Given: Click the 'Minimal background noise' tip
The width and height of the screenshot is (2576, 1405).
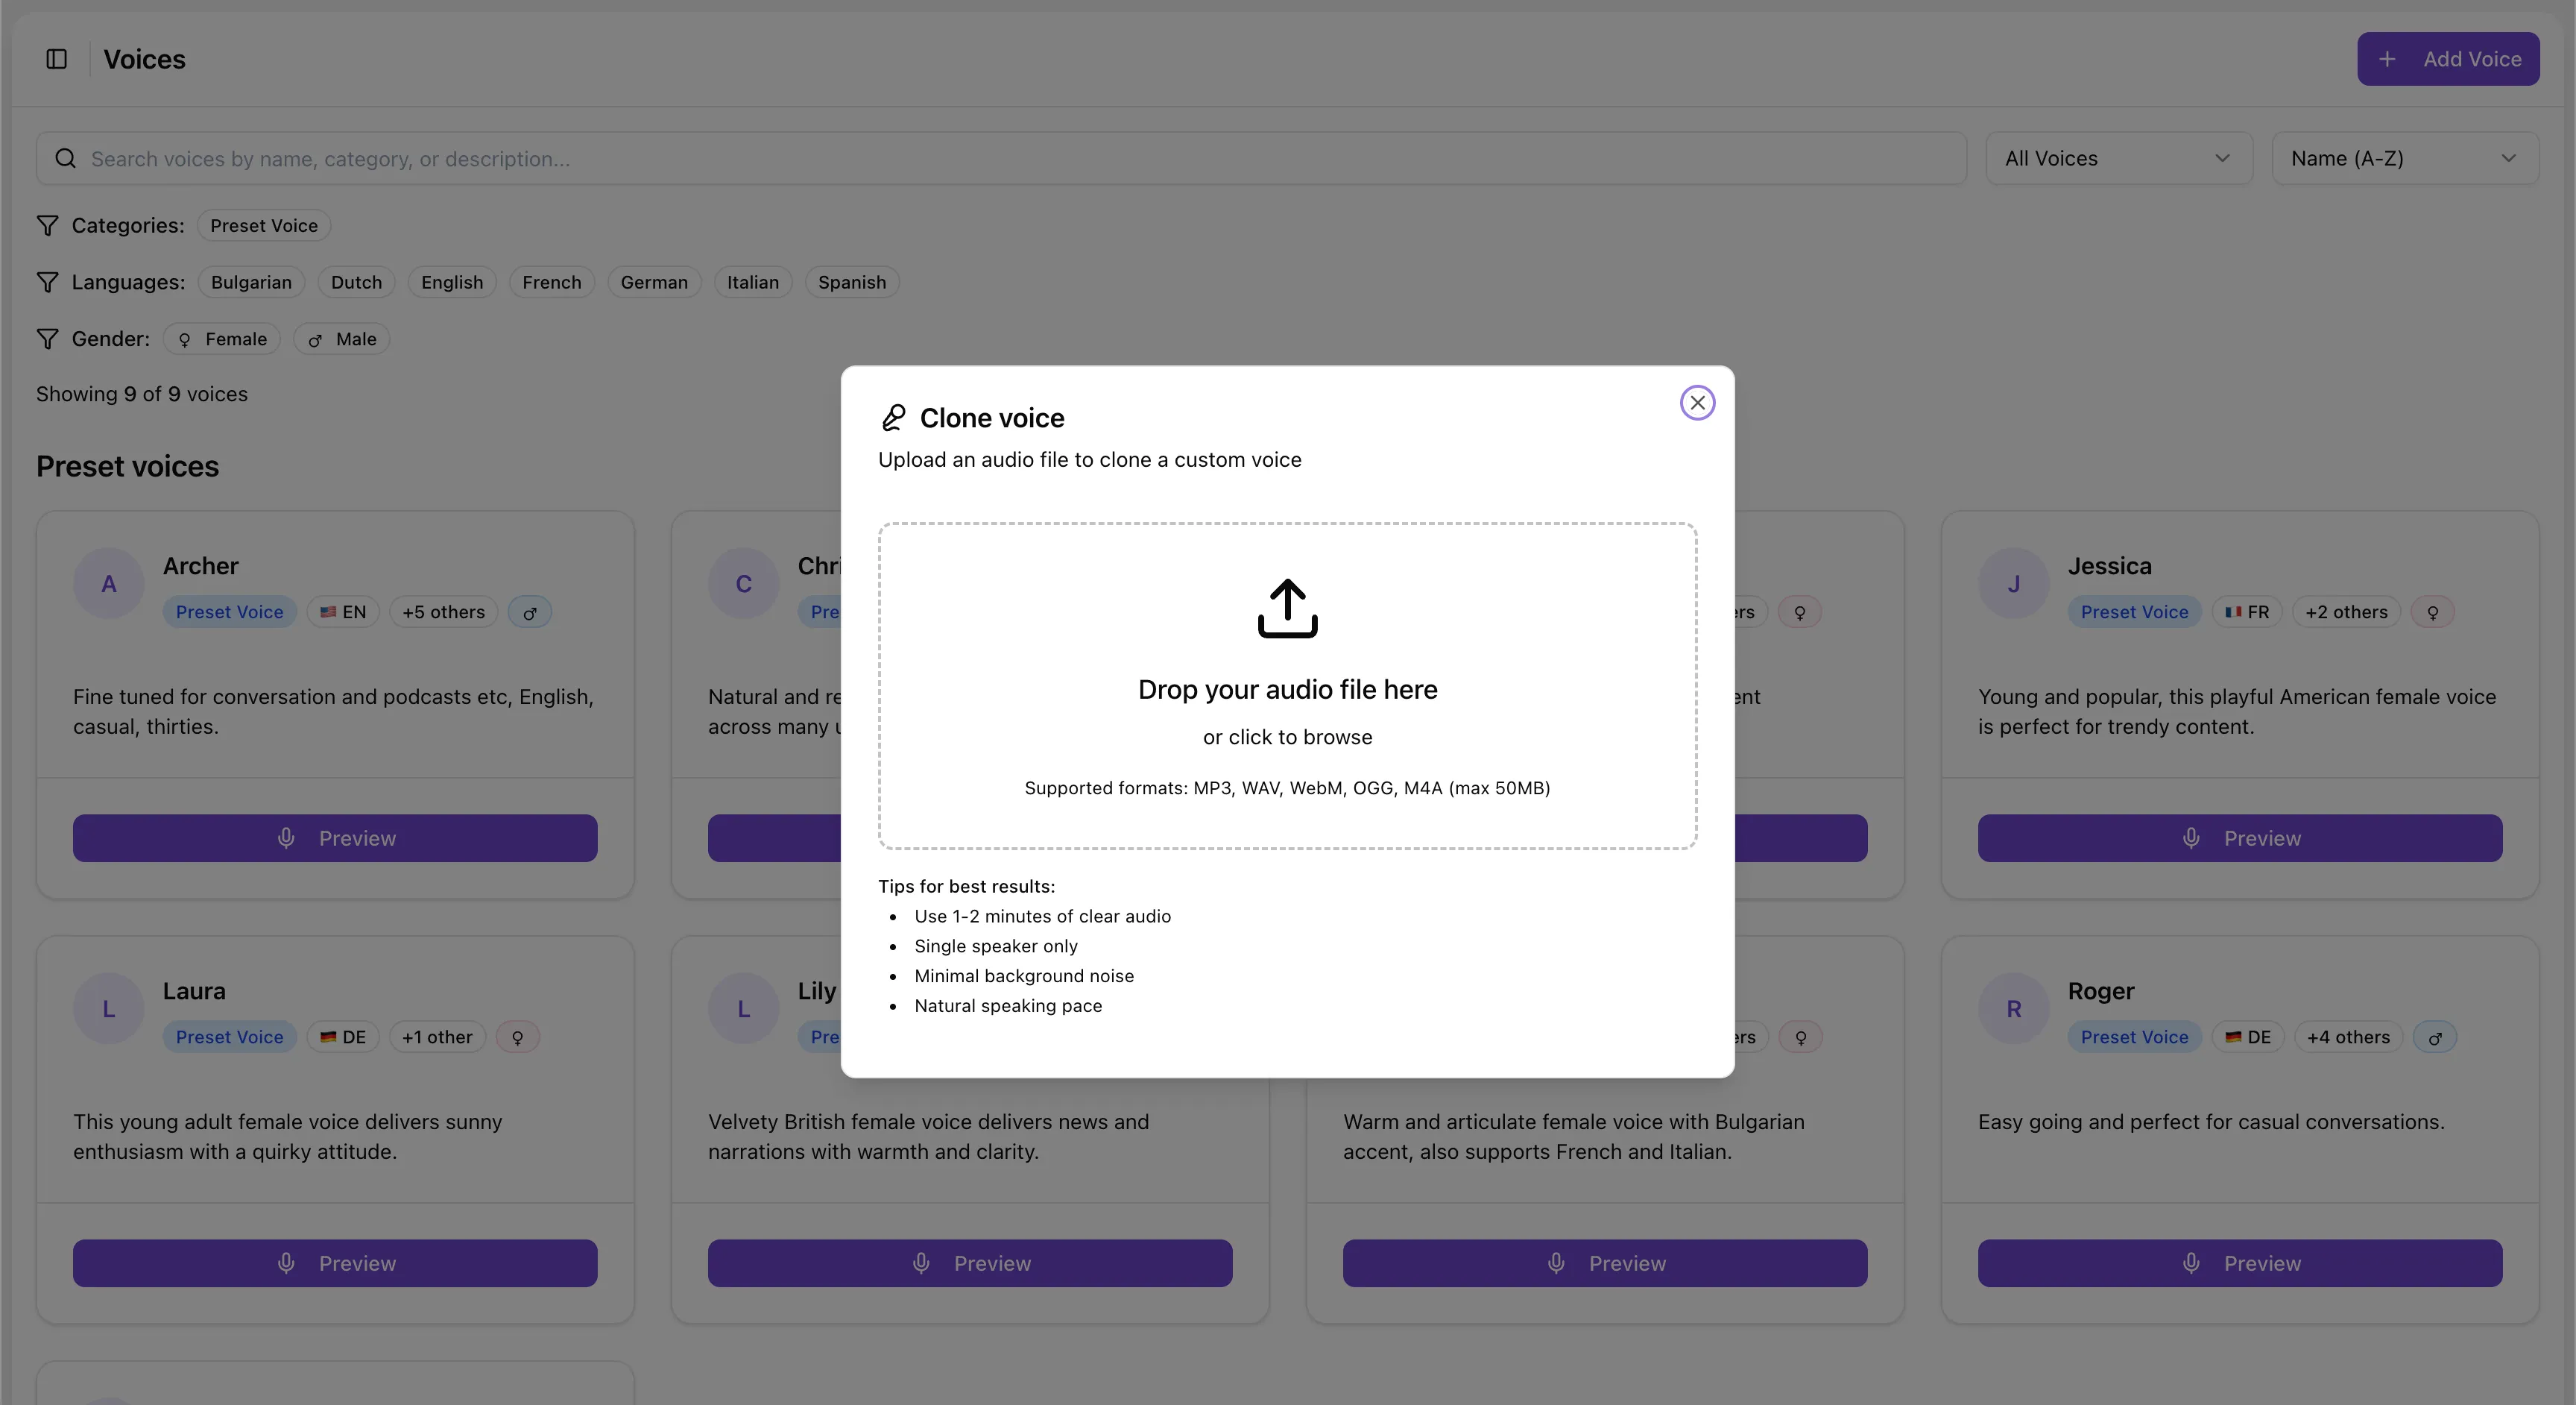Looking at the screenshot, I should (x=1024, y=977).
